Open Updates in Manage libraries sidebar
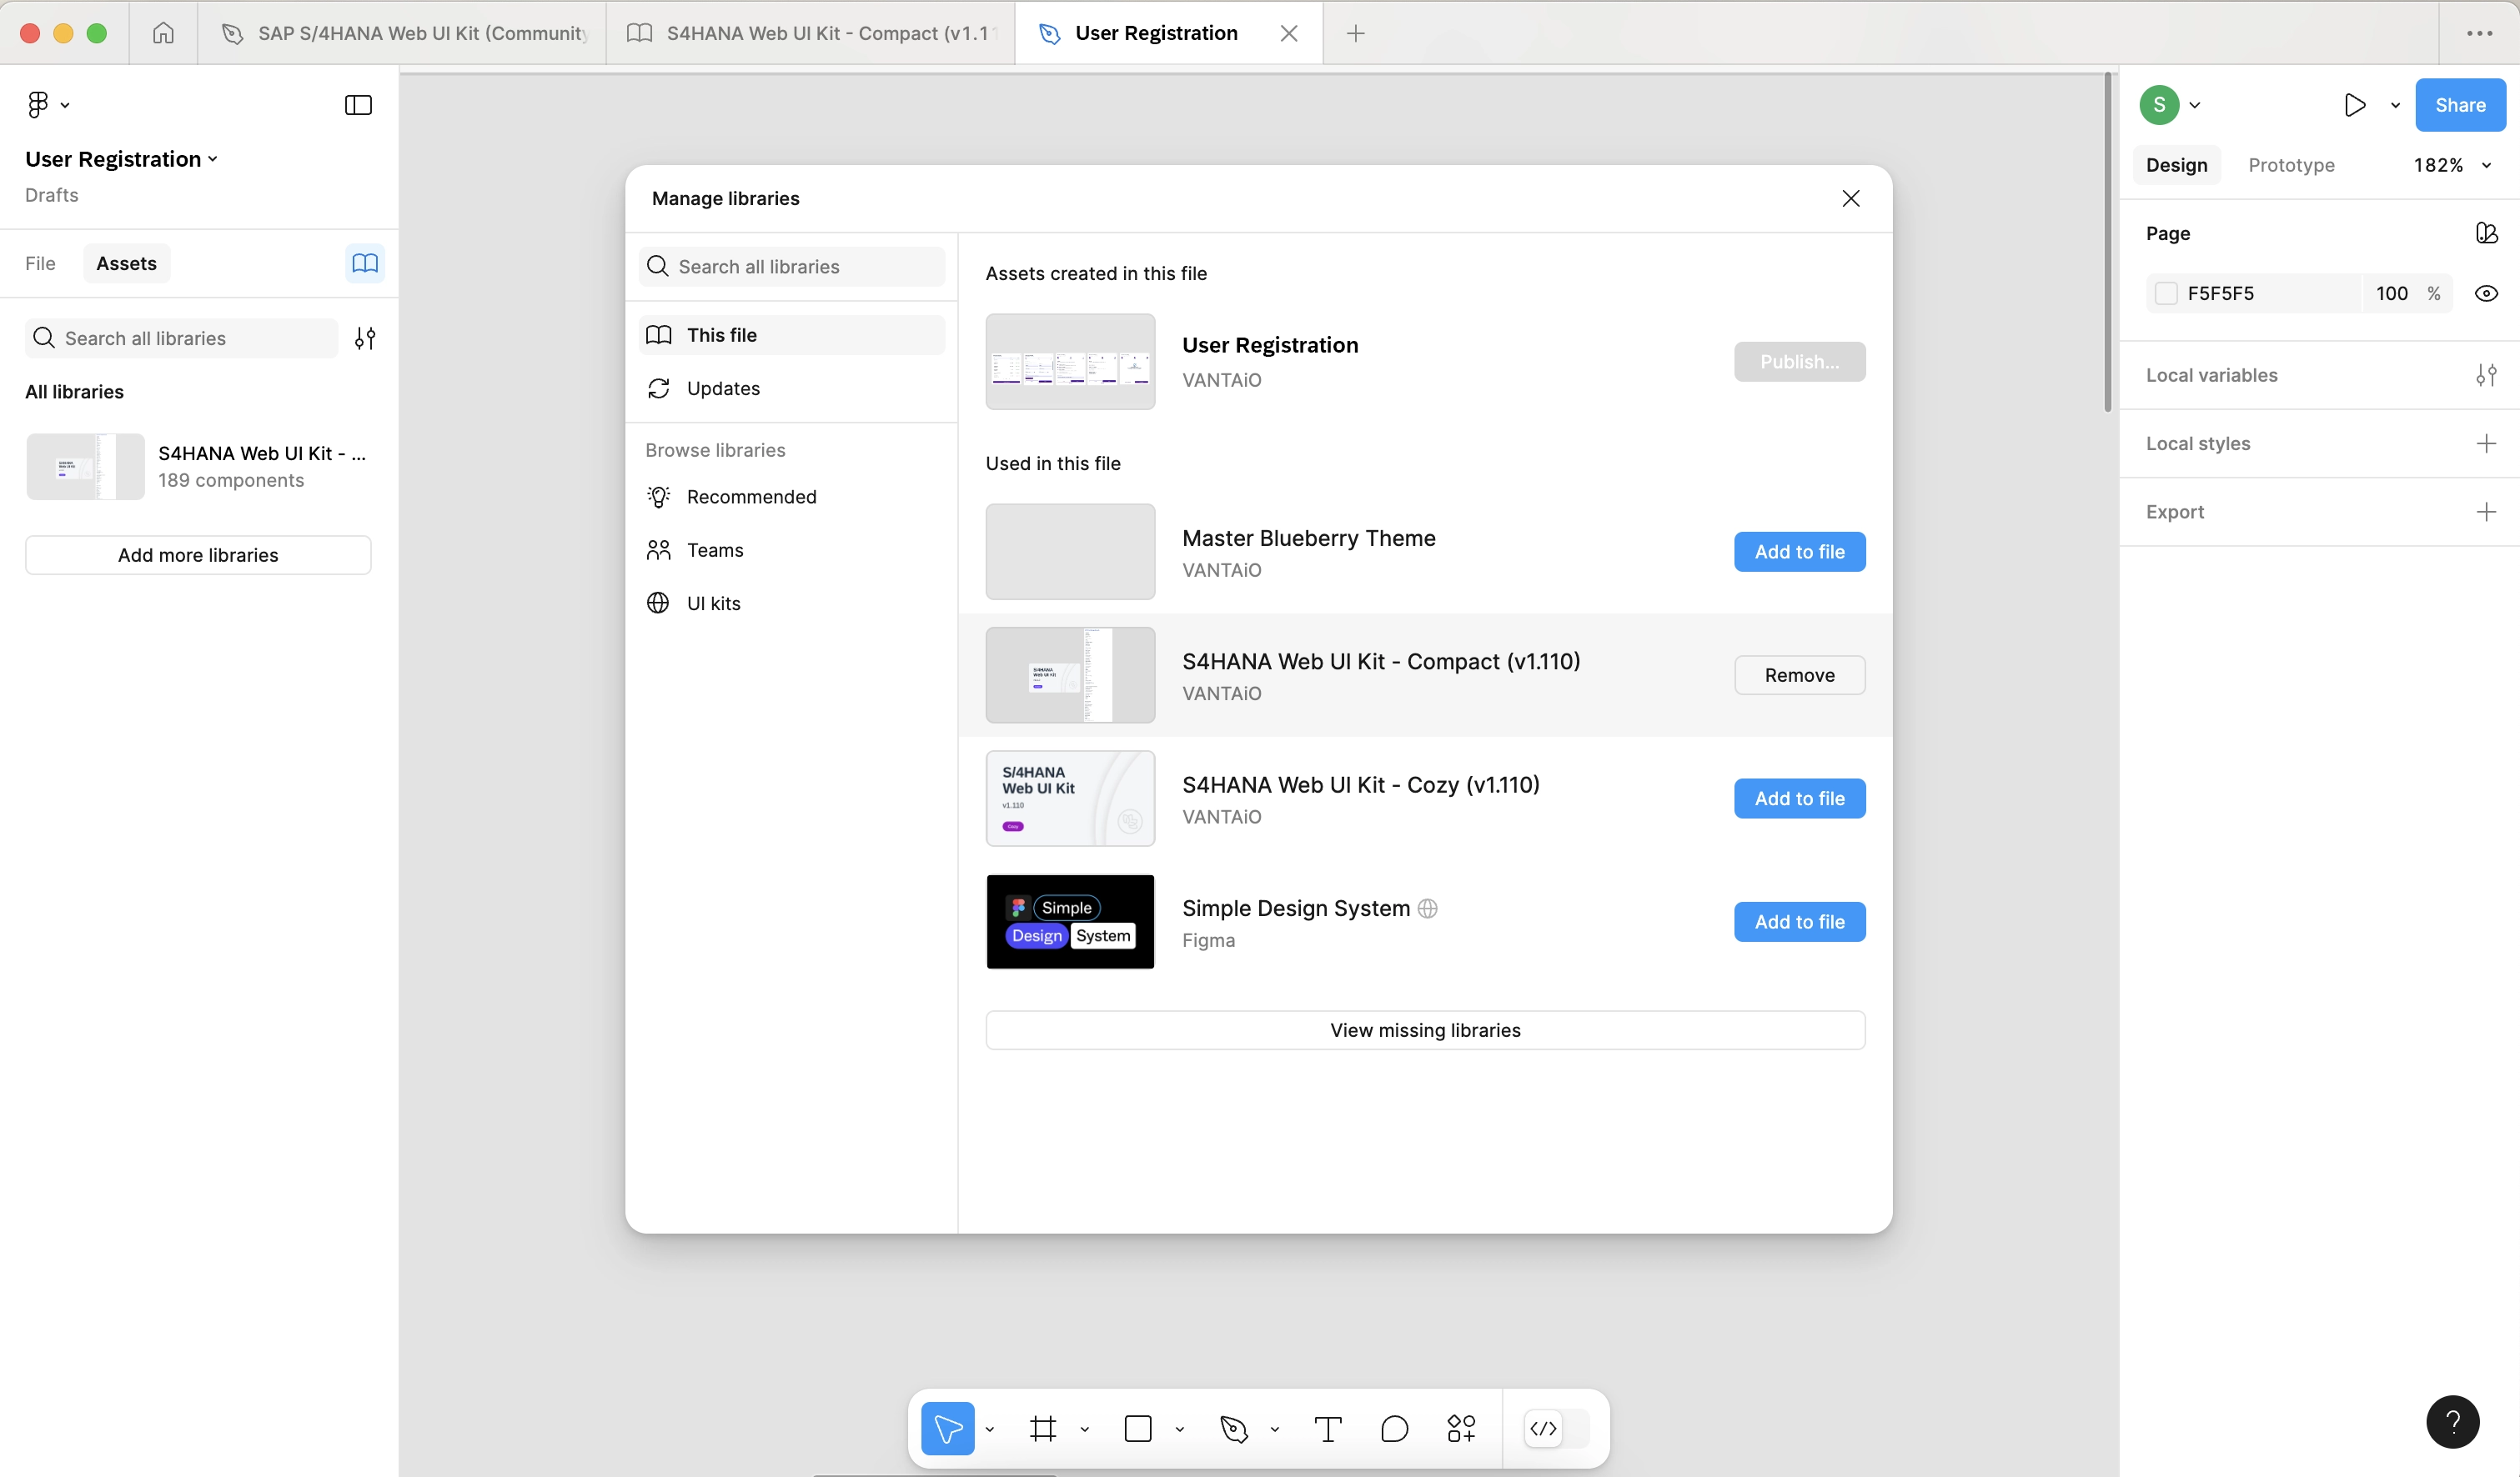The height and width of the screenshot is (1477, 2520). (x=722, y=388)
